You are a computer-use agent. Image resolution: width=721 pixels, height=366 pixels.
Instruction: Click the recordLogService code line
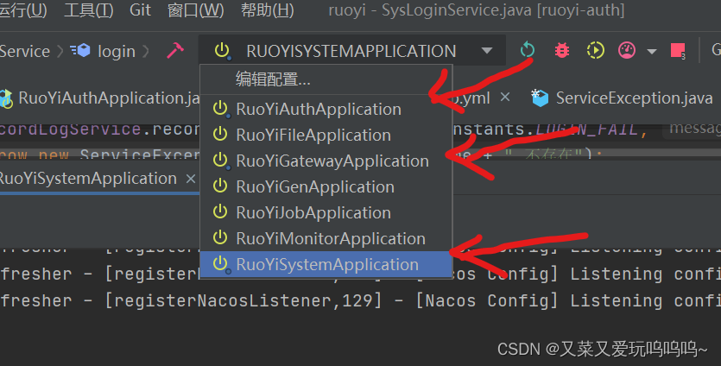coord(100,129)
